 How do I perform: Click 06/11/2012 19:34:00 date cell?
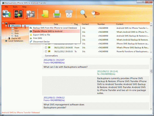(63, 48)
